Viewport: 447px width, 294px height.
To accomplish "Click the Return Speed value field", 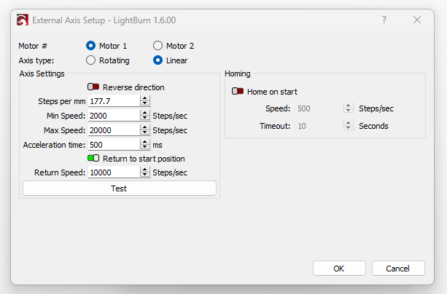I will click(x=113, y=172).
